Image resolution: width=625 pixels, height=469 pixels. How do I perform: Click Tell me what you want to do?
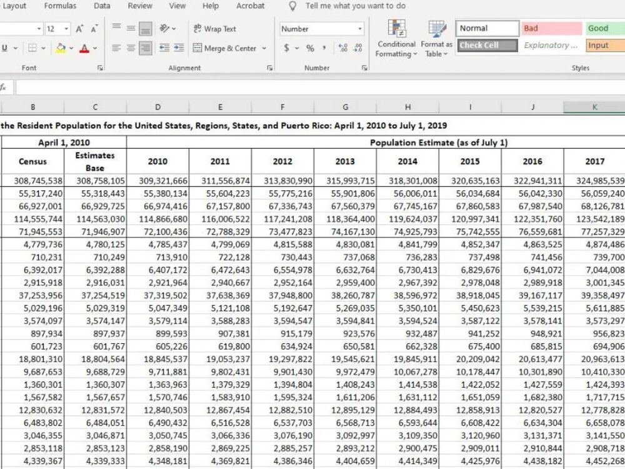tap(356, 6)
